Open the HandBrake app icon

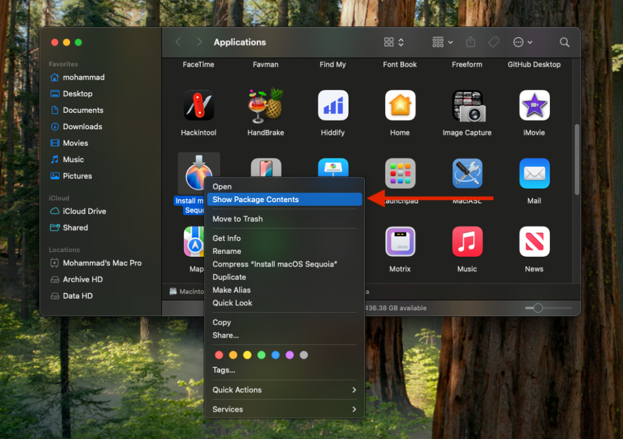click(x=265, y=106)
